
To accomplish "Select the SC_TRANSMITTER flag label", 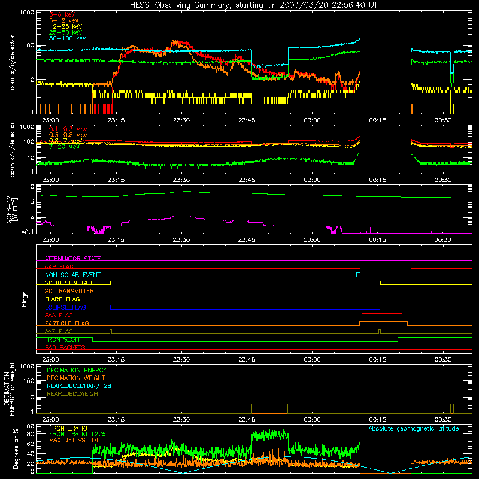I will 69,291.
